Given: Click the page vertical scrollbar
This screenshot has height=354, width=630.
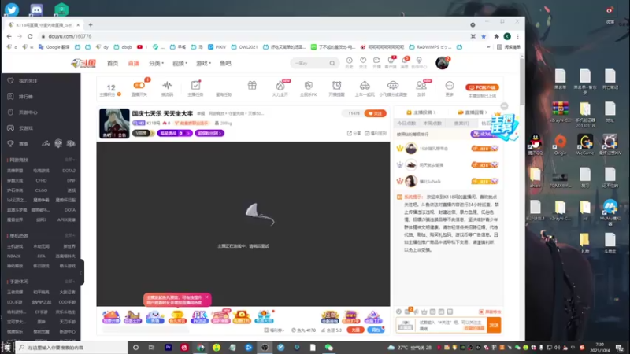Looking at the screenshot, I should pos(522,83).
